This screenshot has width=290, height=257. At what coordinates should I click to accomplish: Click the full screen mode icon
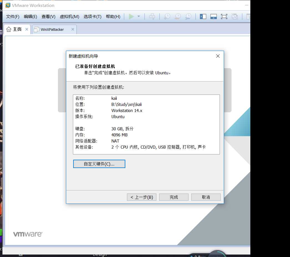pyautogui.click(x=224, y=17)
